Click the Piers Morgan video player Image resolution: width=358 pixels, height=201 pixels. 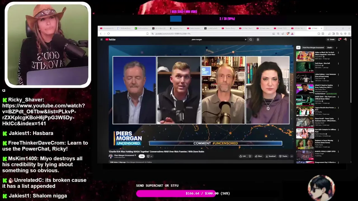(201, 97)
